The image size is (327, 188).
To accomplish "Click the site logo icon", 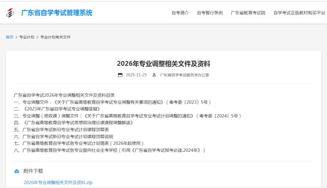I will pos(11,13).
